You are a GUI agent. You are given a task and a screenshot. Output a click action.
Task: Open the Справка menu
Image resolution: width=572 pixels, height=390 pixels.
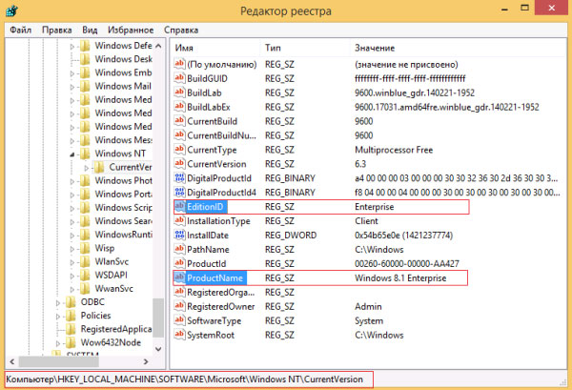[181, 30]
